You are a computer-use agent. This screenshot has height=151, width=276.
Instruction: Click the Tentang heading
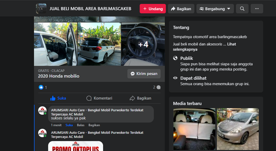pos(181,28)
